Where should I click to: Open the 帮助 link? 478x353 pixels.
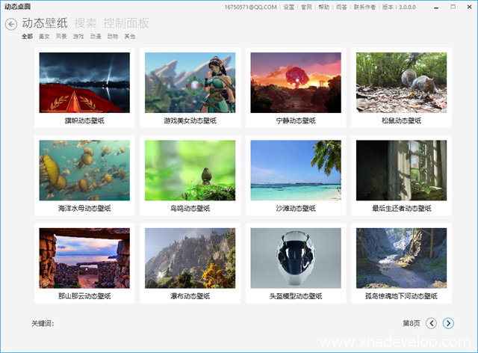point(323,7)
